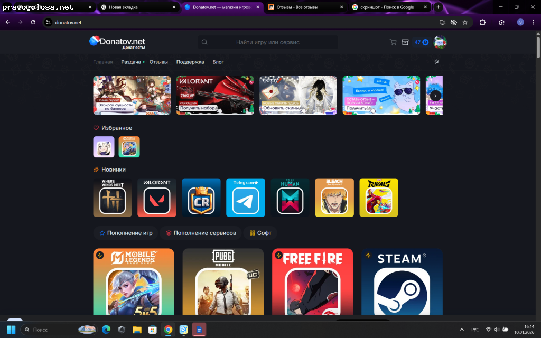Viewport: 541px width, 338px height.
Task: Advance banner carousel with the right arrow
Action: click(x=435, y=95)
